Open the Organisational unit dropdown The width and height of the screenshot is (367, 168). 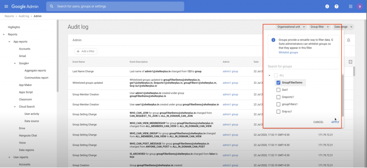[291, 27]
